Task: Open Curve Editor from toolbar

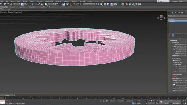Action: [x=115, y=4]
